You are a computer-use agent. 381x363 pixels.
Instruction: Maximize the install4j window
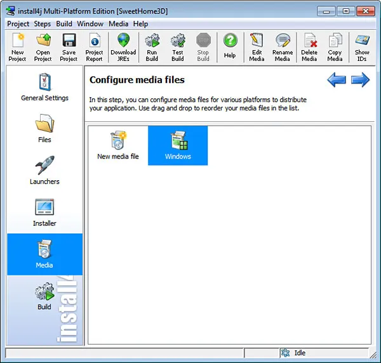pyautogui.click(x=346, y=11)
